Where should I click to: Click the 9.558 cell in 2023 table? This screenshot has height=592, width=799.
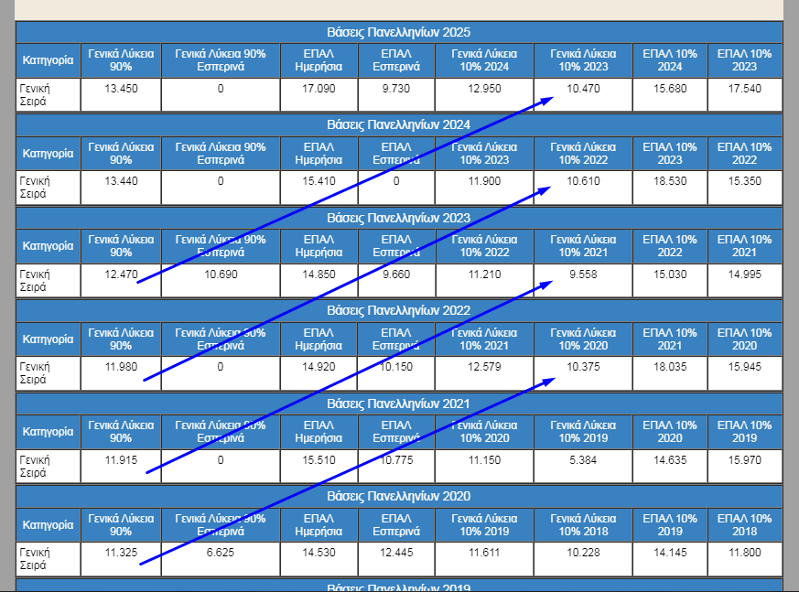(583, 274)
